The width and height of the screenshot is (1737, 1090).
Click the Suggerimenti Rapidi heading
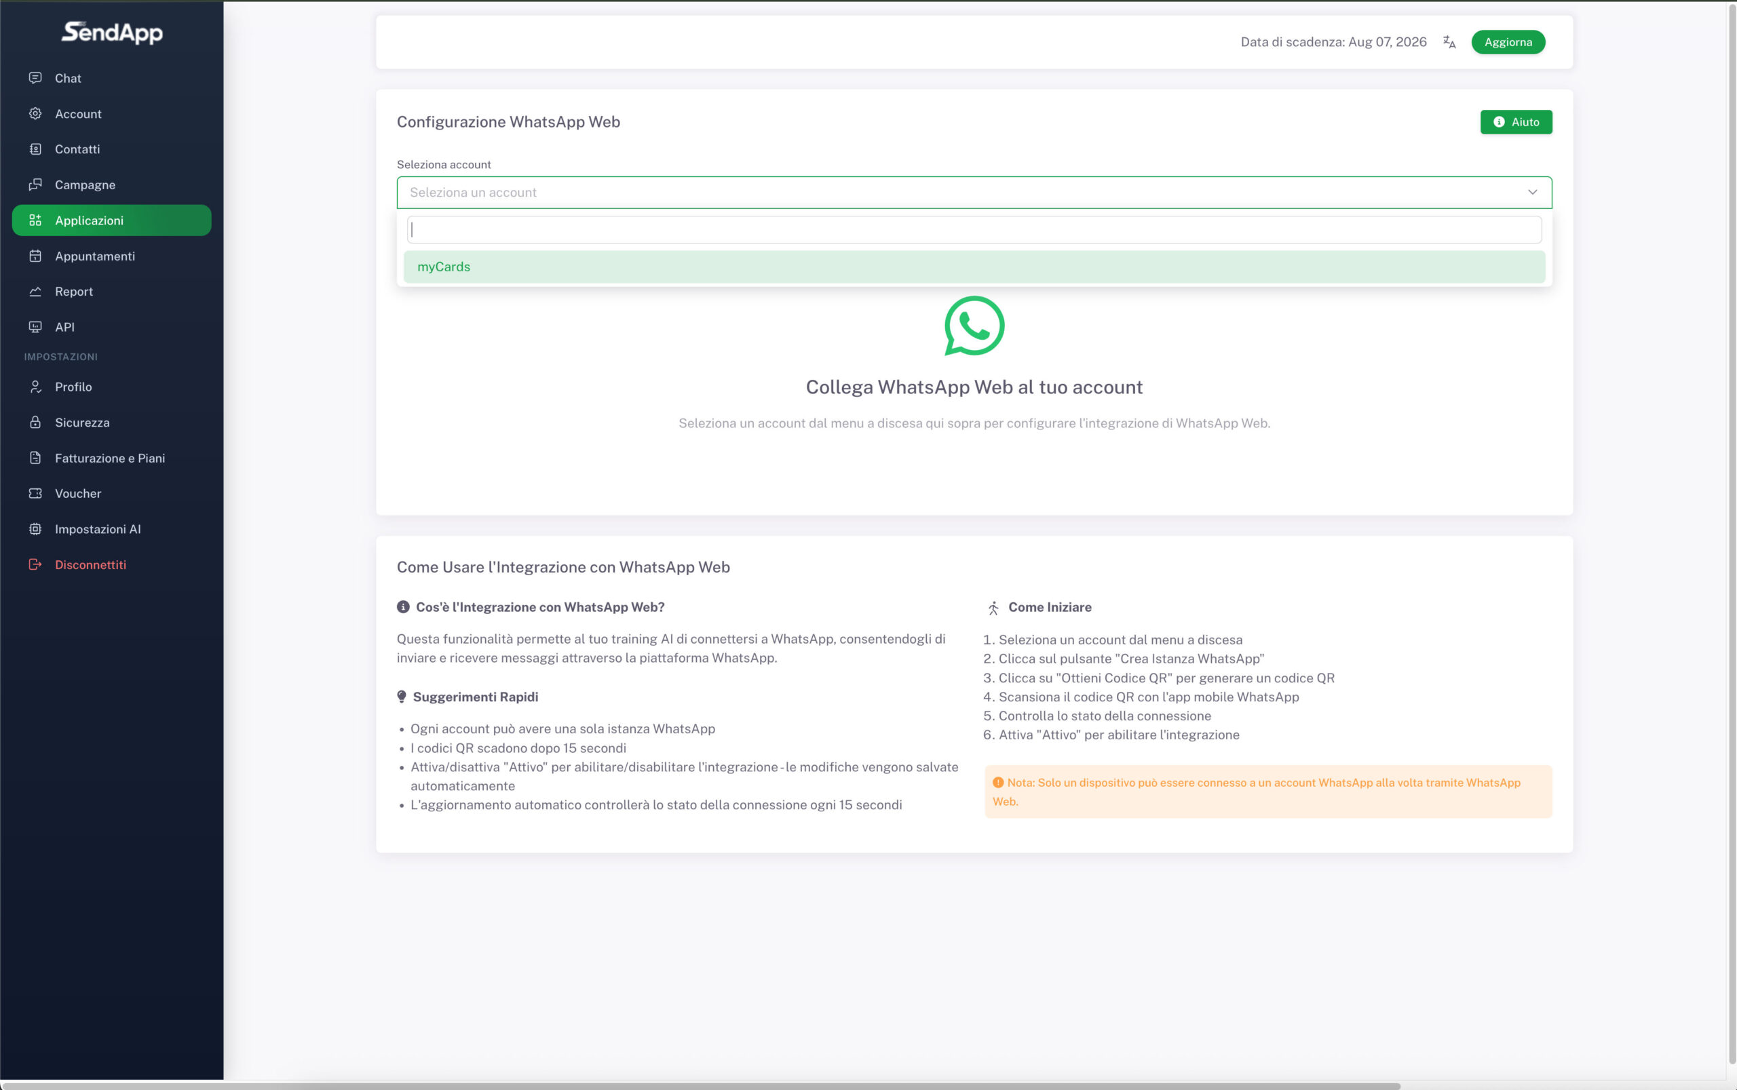click(475, 697)
